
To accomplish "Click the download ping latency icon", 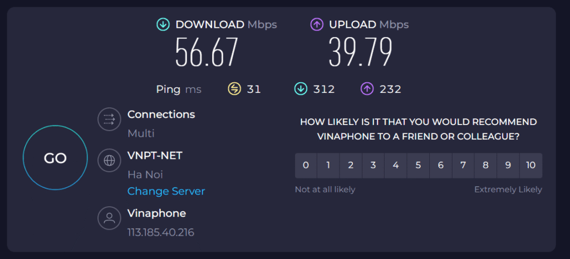I will 301,89.
